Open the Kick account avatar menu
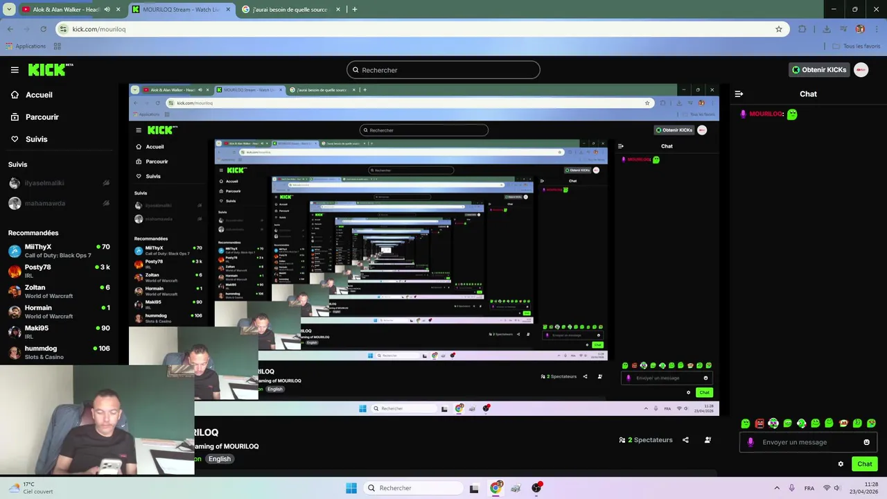 point(861,70)
